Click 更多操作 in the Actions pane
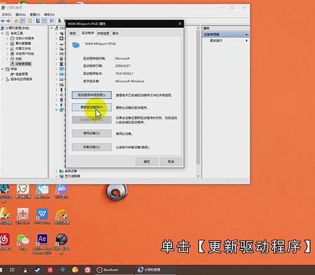This screenshot has width=315, height=275. click(216, 40)
